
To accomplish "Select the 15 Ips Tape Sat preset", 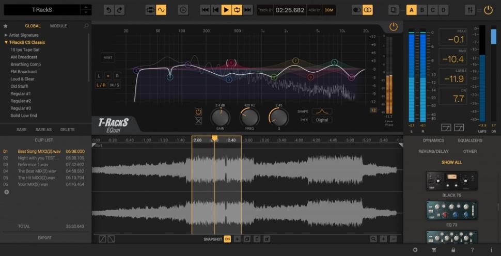I will click(25, 50).
